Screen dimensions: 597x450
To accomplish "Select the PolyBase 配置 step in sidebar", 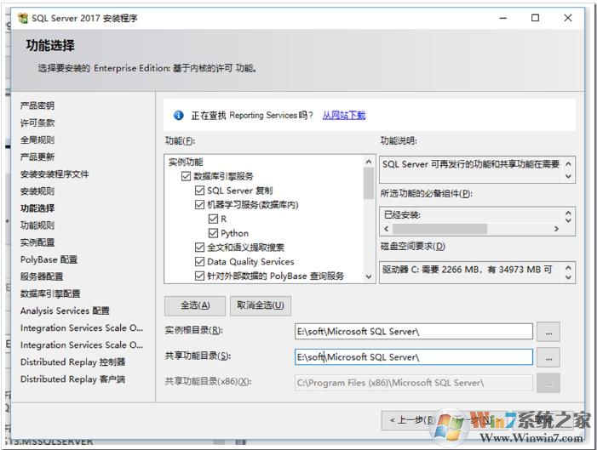I will (49, 259).
